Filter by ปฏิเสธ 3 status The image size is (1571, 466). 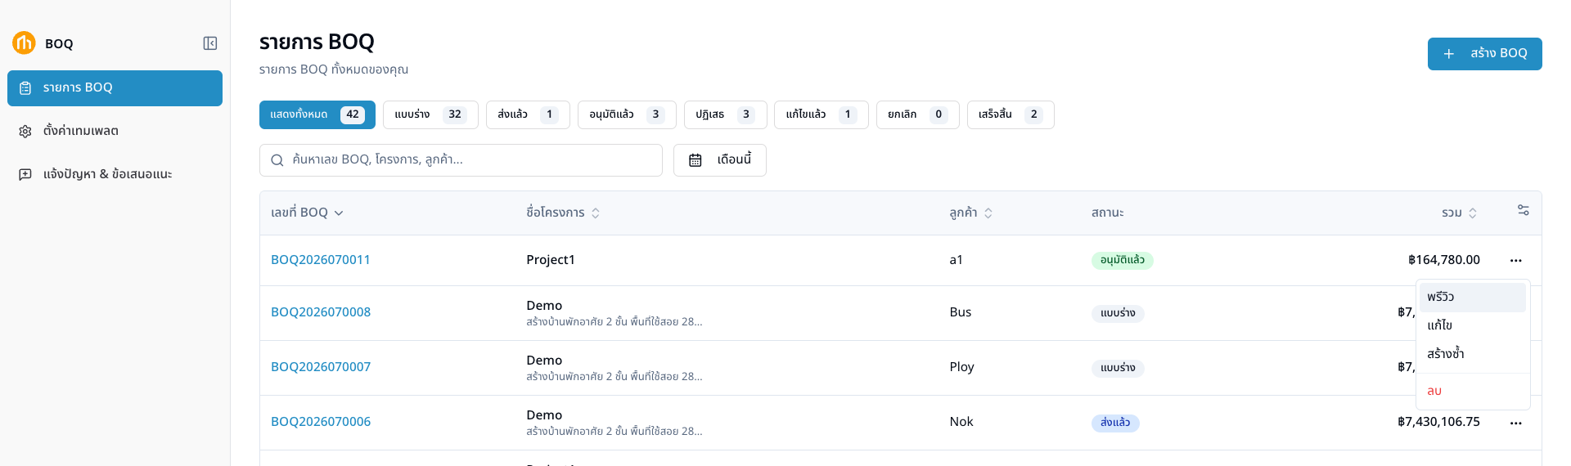[x=725, y=115]
